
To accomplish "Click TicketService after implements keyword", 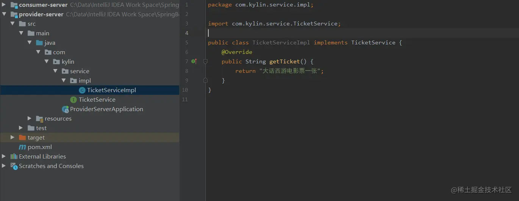I will point(373,42).
